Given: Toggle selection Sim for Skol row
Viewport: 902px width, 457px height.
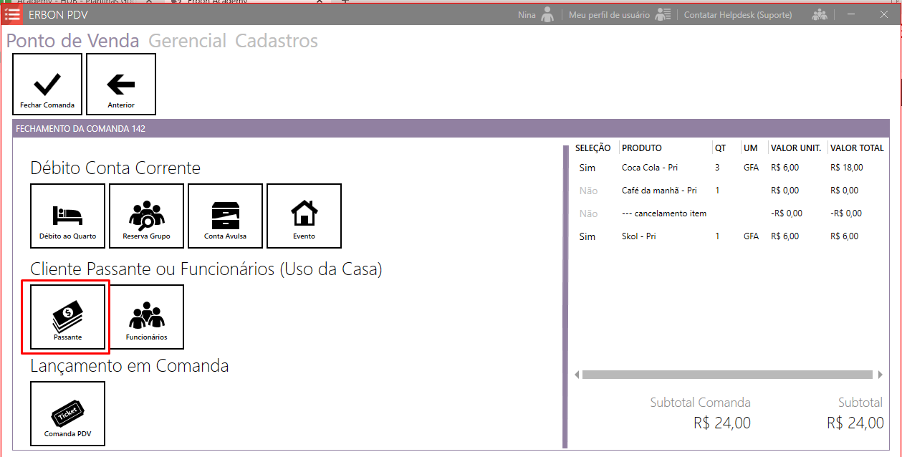Looking at the screenshot, I should pyautogui.click(x=587, y=236).
